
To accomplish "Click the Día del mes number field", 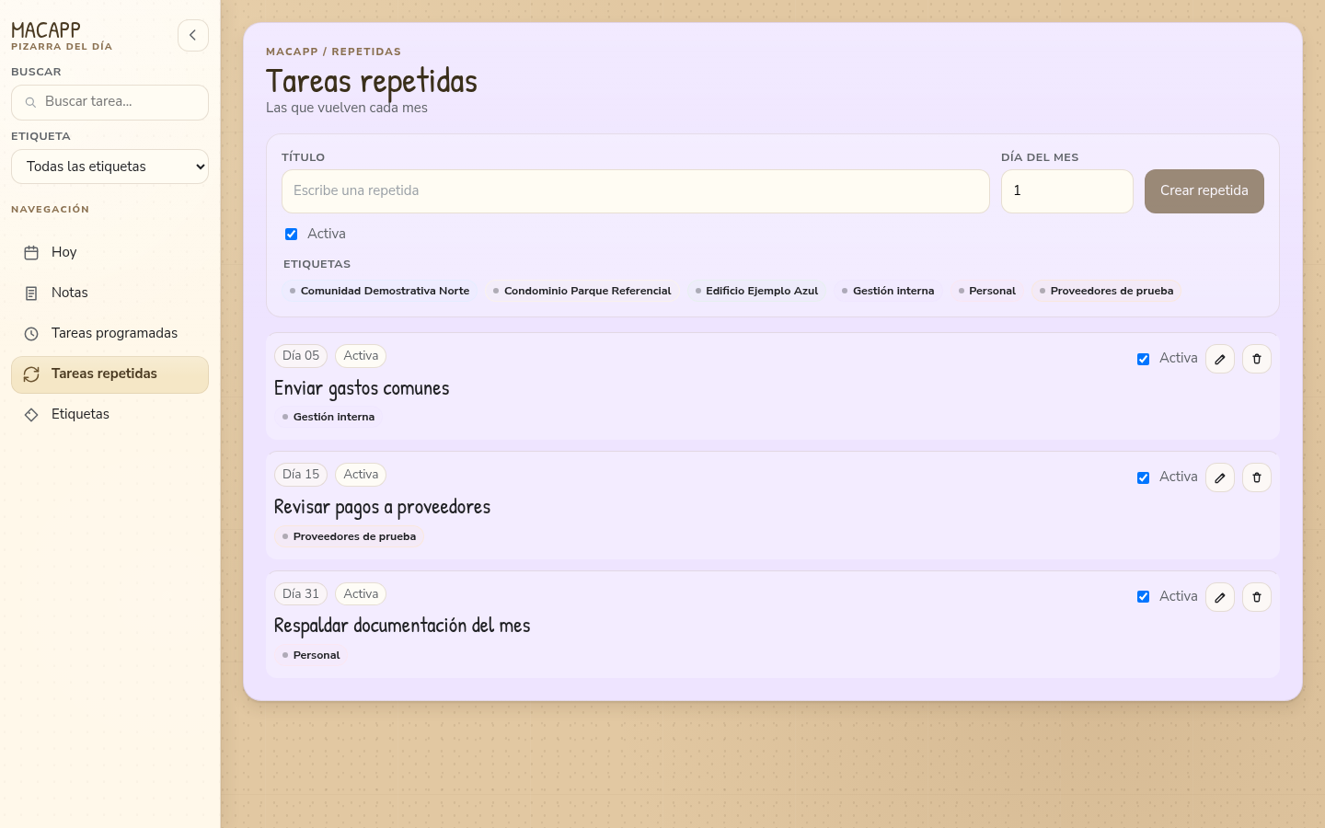I will point(1067,191).
